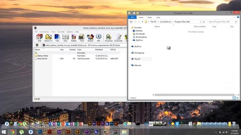
Task: Switch Explorer to Large icons view toggle
Action: coord(238,97)
